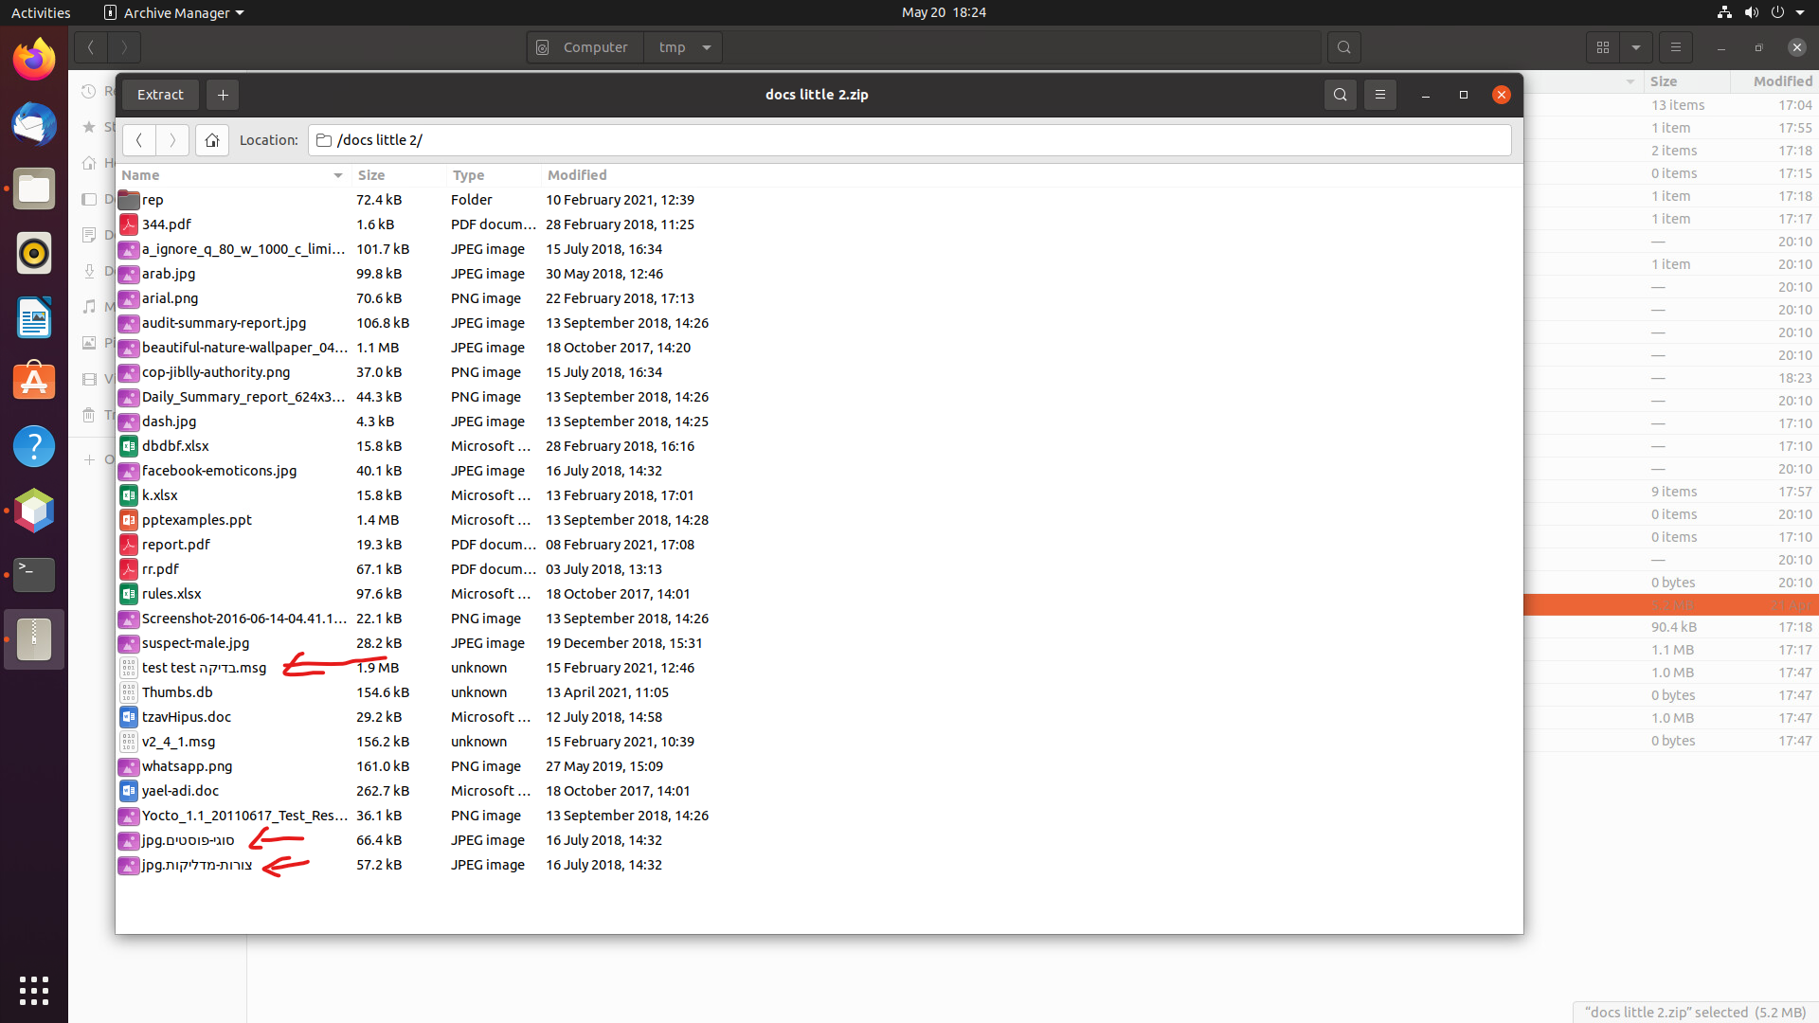Click the Extract button
The width and height of the screenshot is (1819, 1023).
159,95
